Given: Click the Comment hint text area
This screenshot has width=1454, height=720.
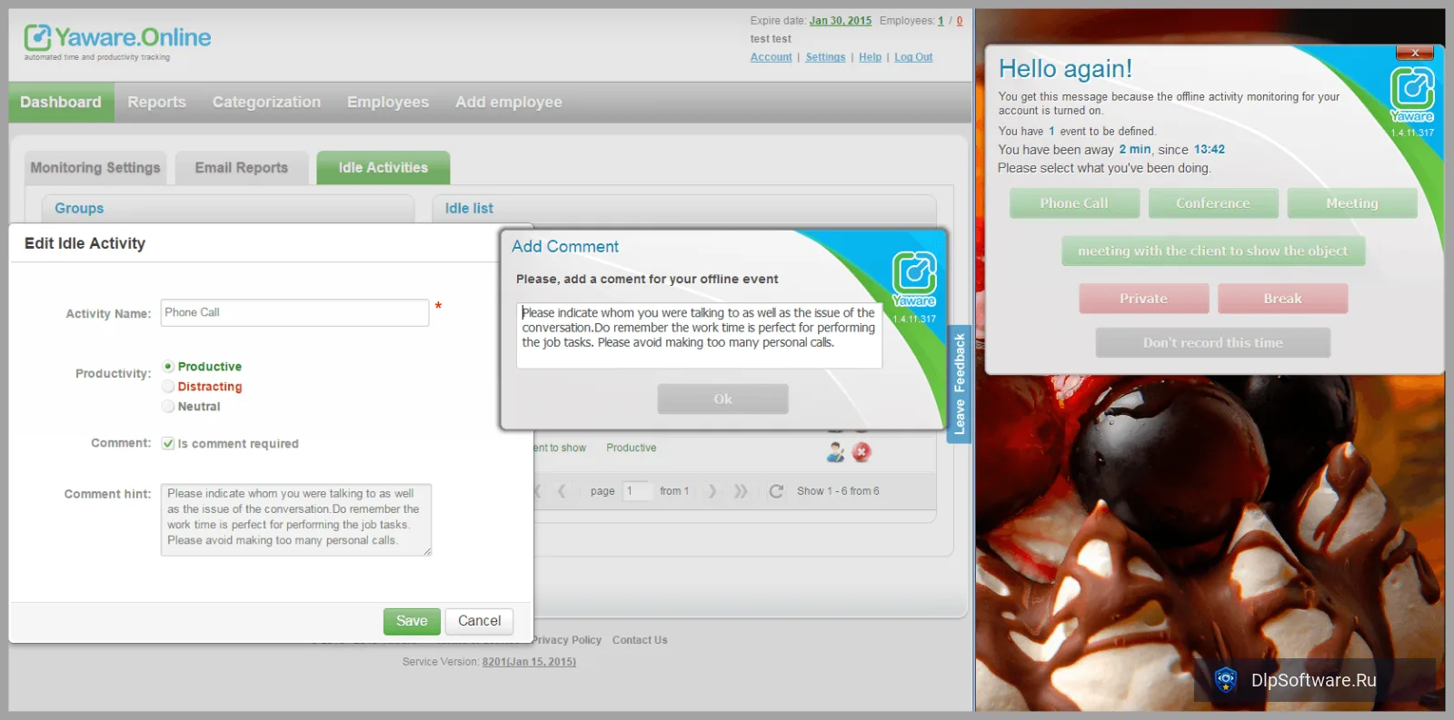Looking at the screenshot, I should (296, 519).
